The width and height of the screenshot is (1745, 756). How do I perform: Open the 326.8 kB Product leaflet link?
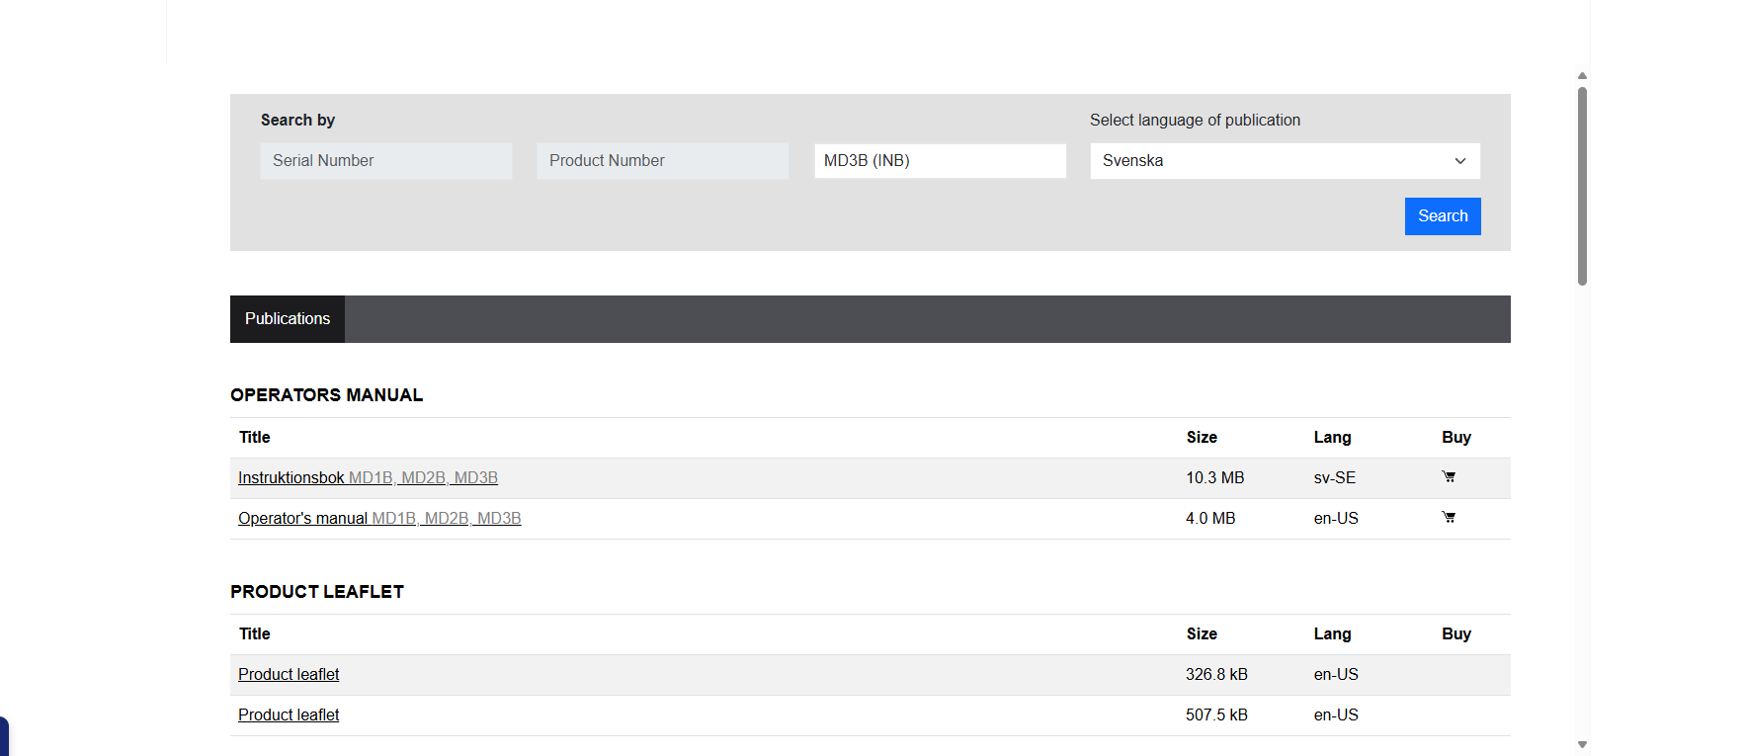coord(289,675)
